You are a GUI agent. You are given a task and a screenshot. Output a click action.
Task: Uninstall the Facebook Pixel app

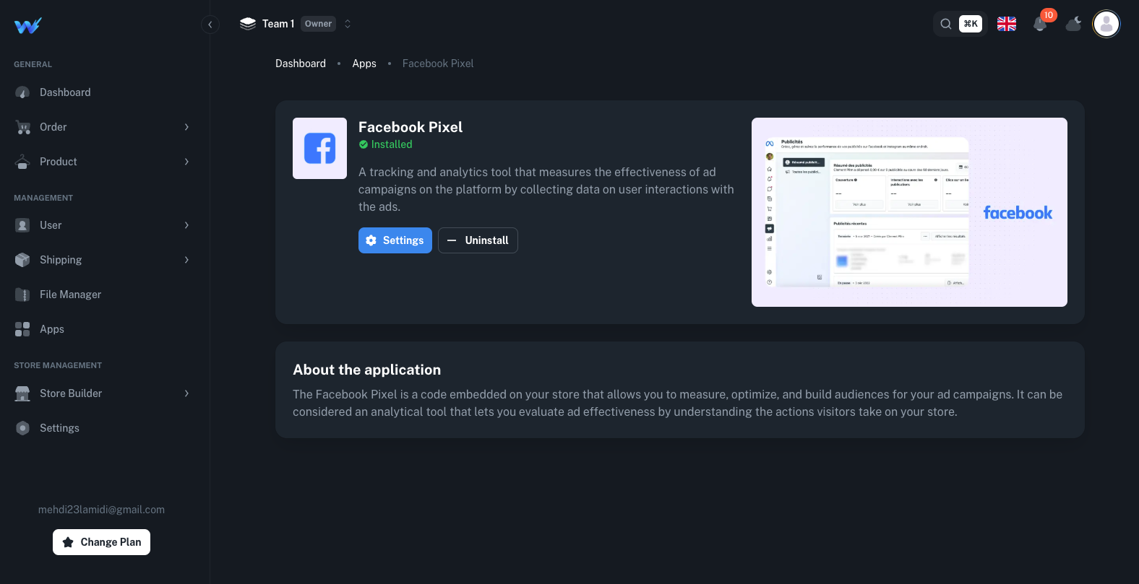(x=478, y=240)
